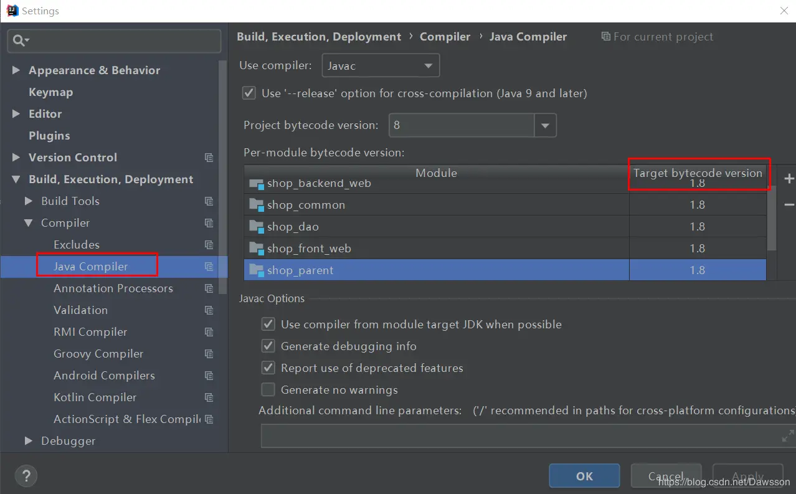Click 'Compiler' in the breadcrumb path
This screenshot has width=796, height=494.
click(x=445, y=37)
